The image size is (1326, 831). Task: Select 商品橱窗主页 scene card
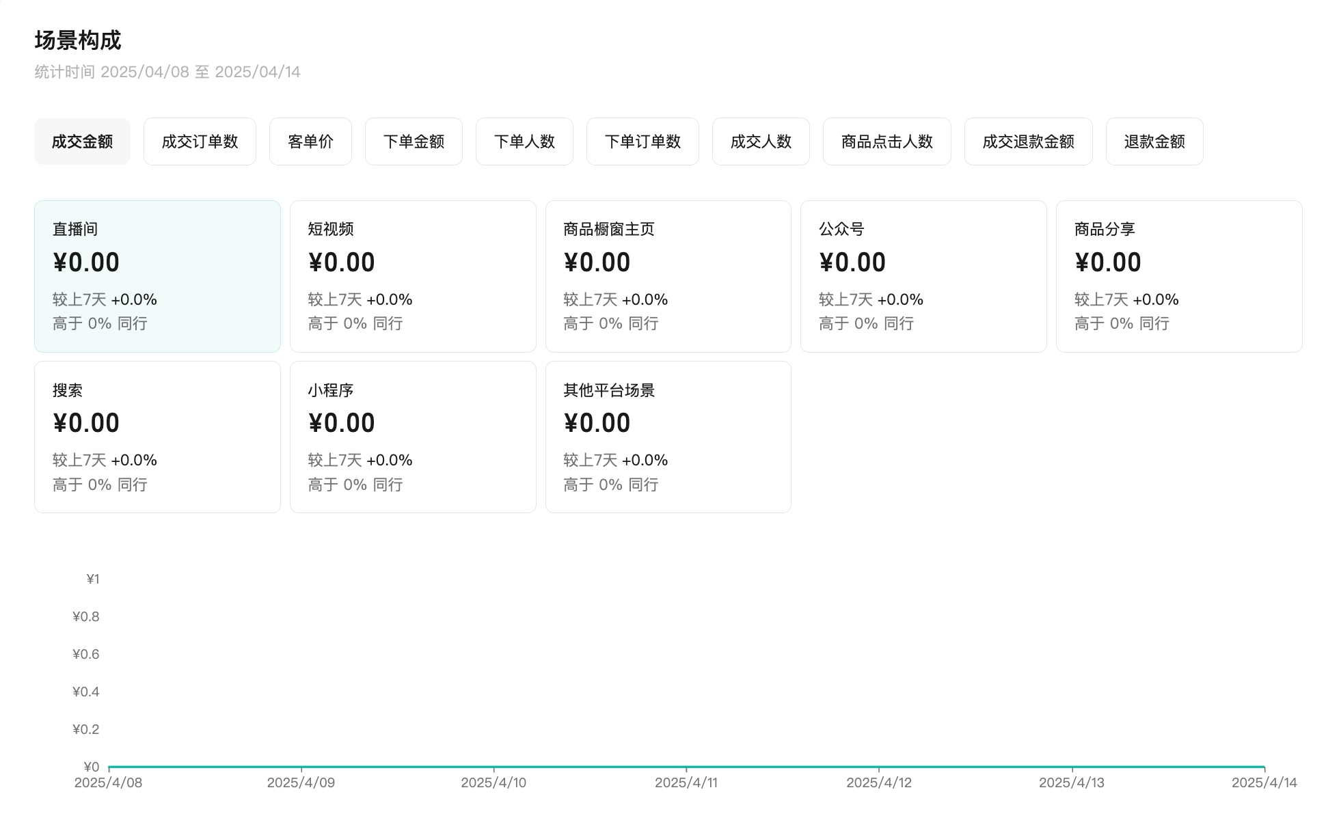668,276
